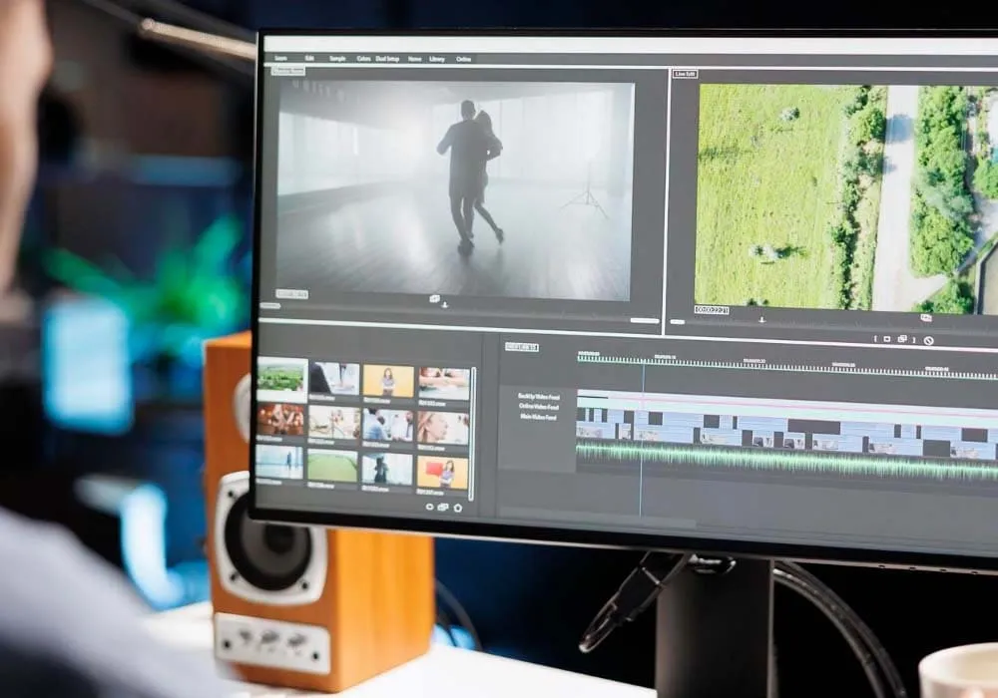This screenshot has width=998, height=698.
Task: Click the circle-slash icon below the aerial preview
Action: point(928,340)
